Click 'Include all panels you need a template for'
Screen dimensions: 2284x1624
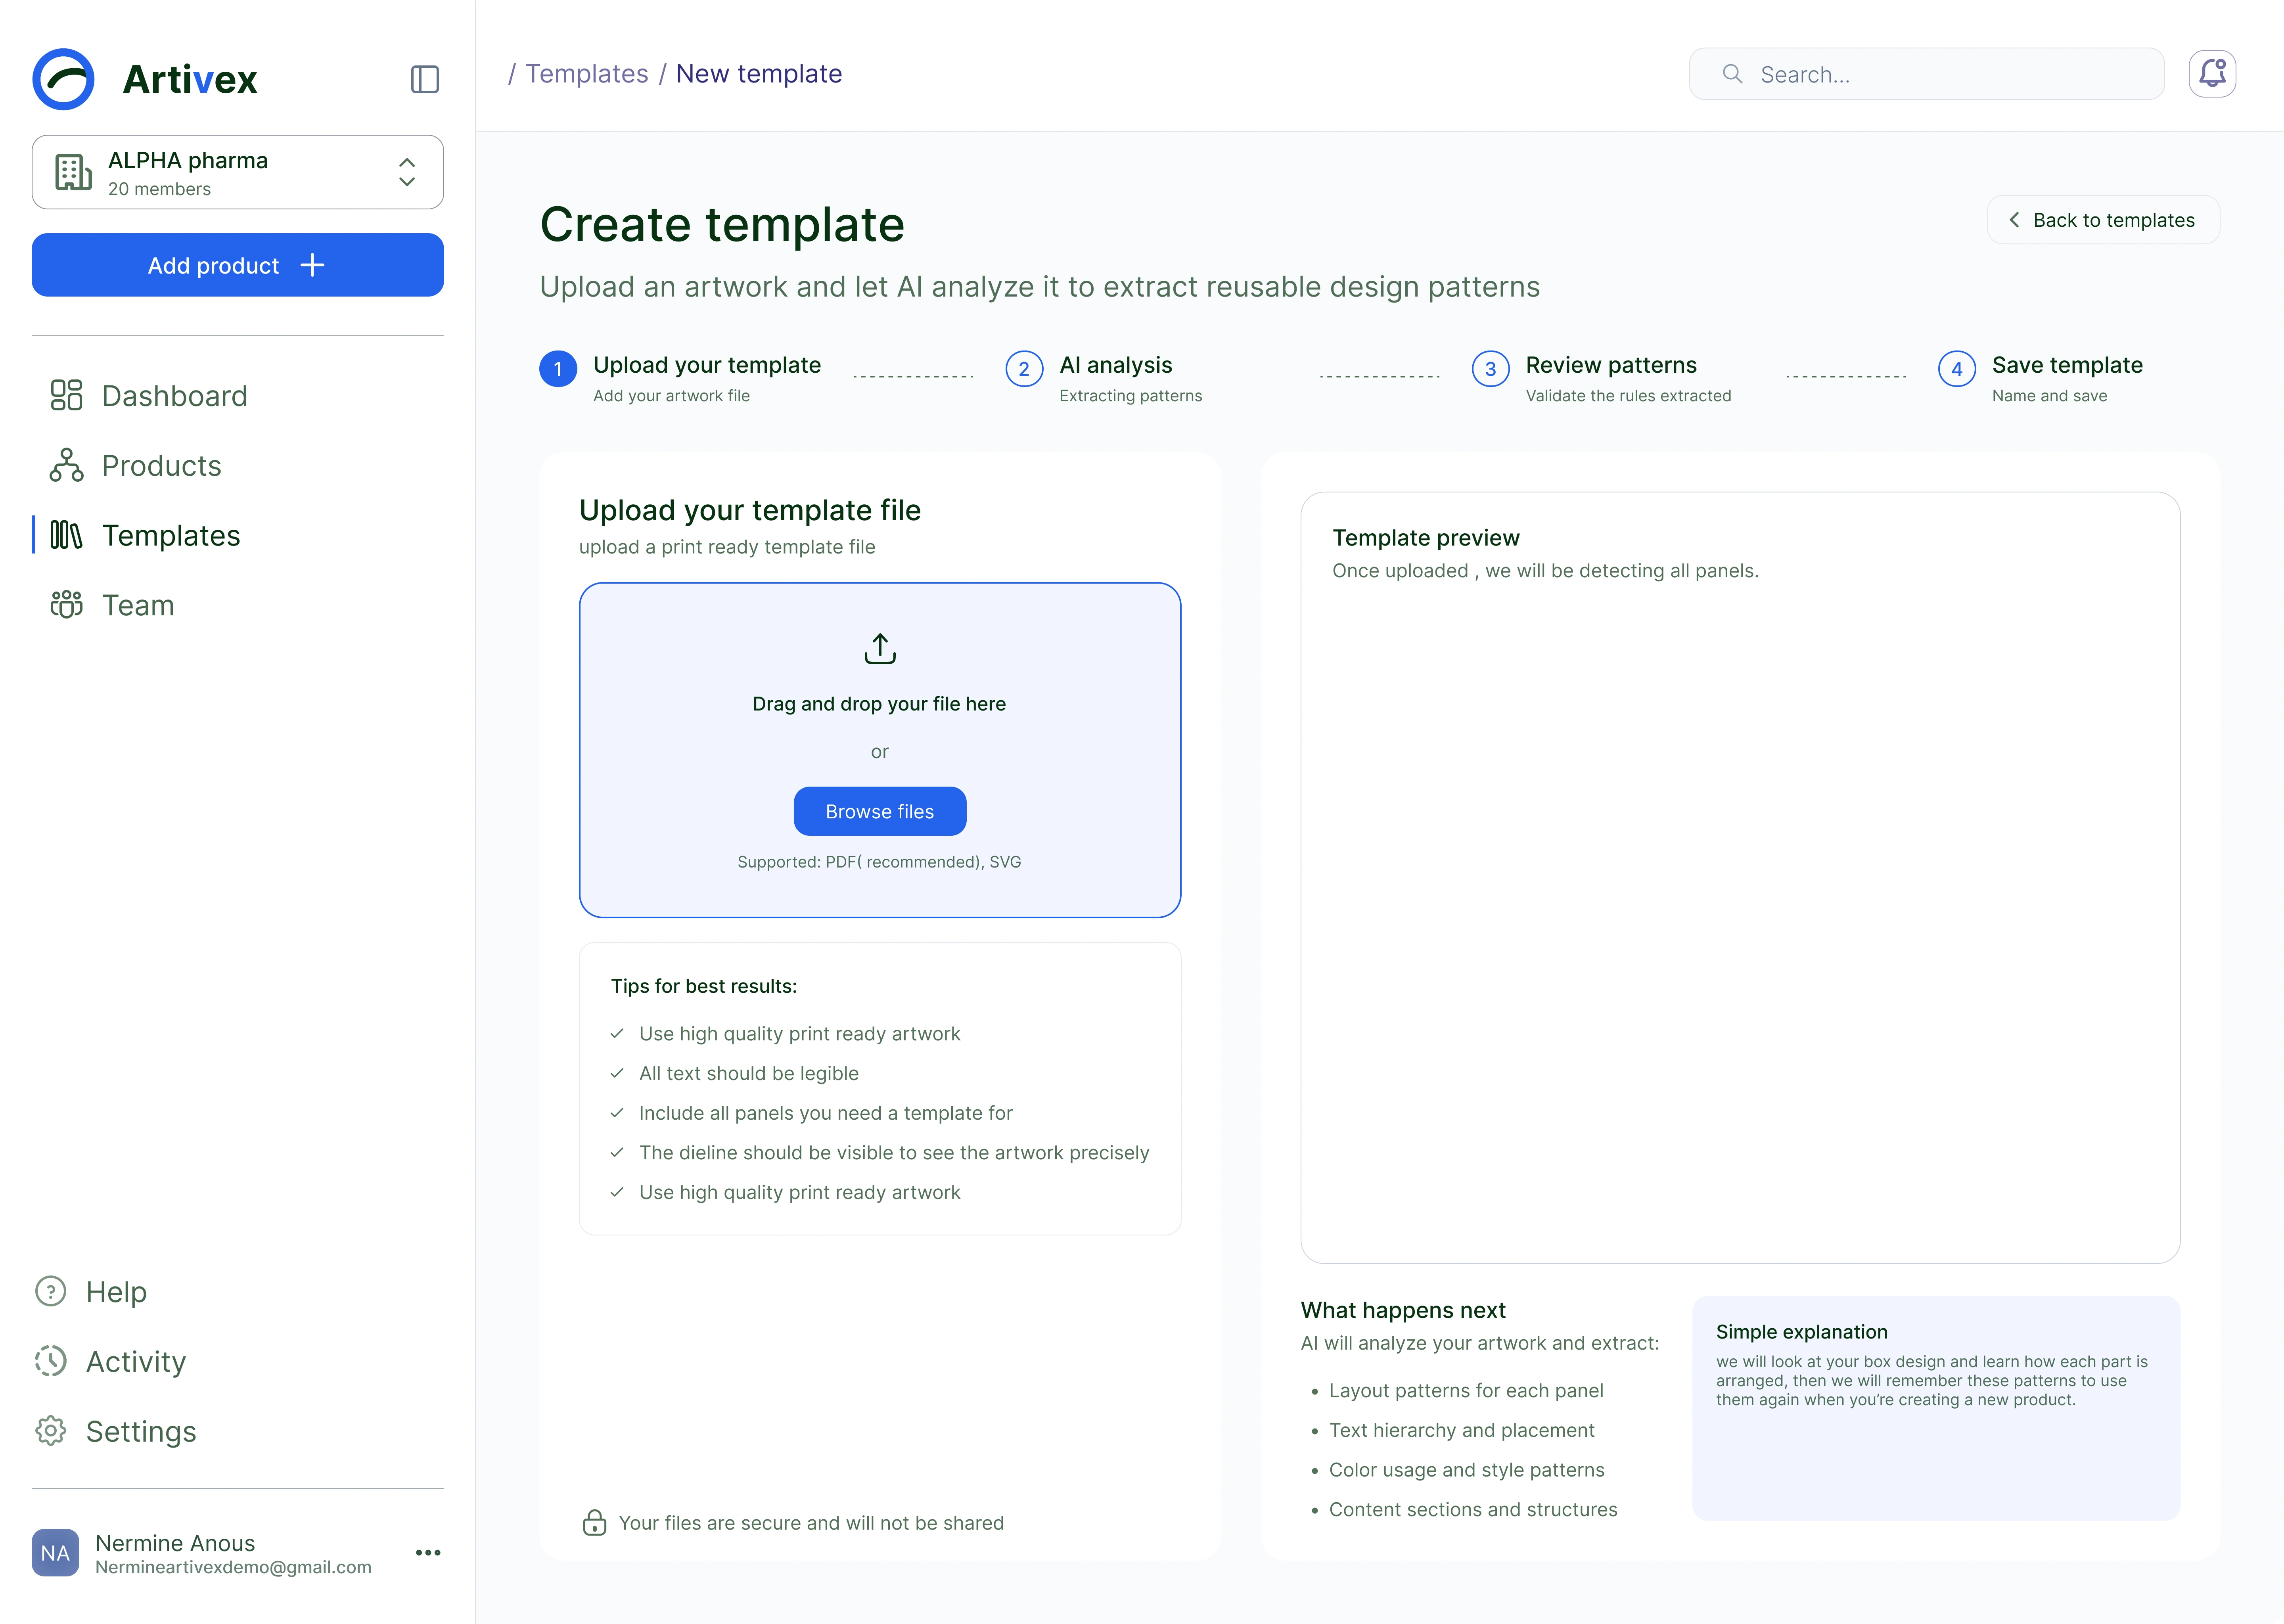point(826,1113)
